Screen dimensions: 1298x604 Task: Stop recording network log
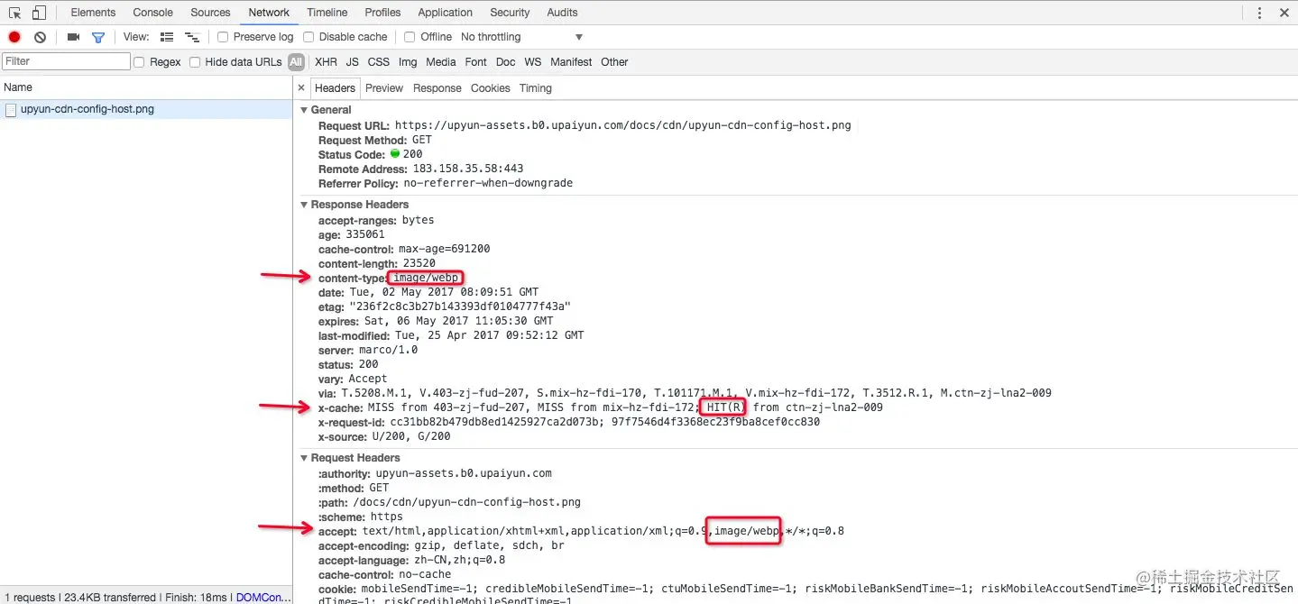[14, 37]
